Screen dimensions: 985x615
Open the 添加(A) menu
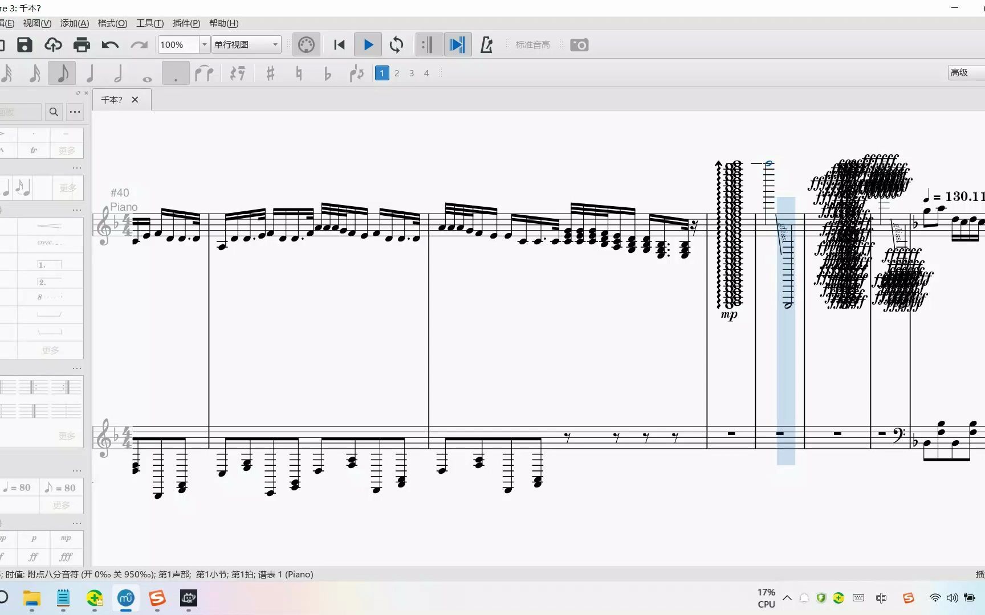point(75,23)
